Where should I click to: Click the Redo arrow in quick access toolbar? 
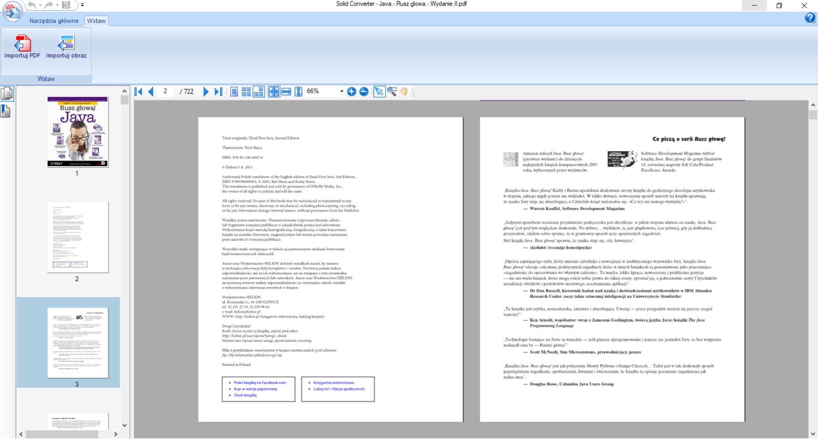tap(49, 5)
